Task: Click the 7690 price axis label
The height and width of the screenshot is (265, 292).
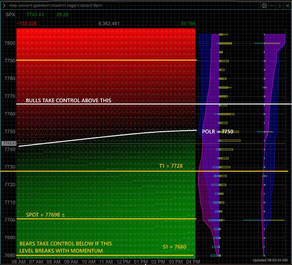Action: pyautogui.click(x=10, y=238)
